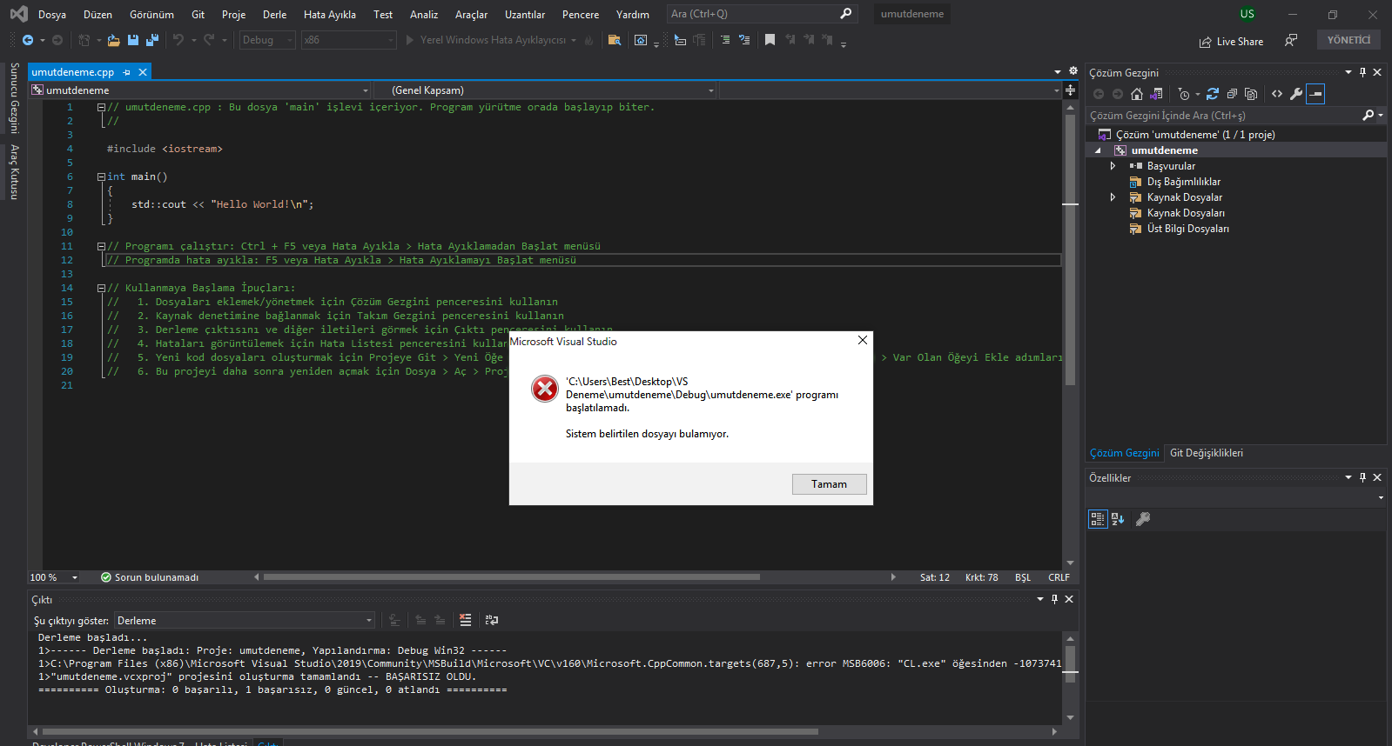Close the Çıktı panel
The image size is (1392, 746).
[x=1069, y=599]
